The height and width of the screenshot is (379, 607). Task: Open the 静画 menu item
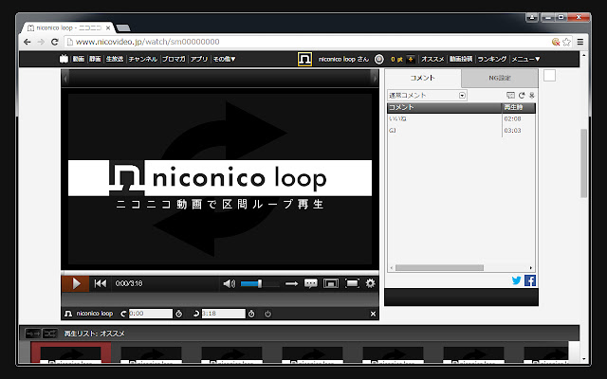[x=95, y=59]
